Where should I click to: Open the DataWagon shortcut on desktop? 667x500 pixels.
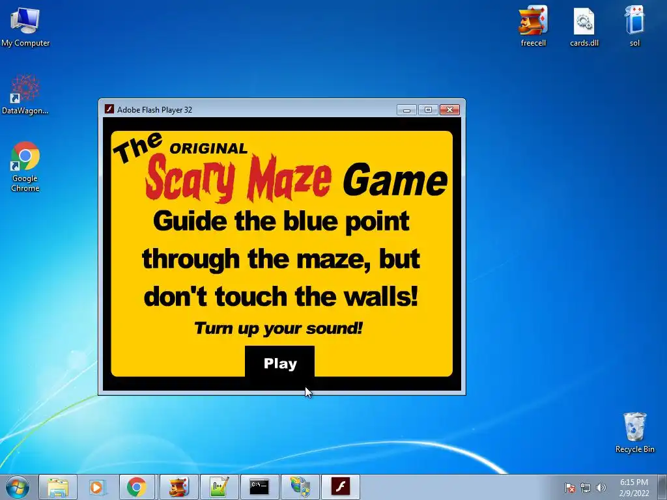click(25, 94)
